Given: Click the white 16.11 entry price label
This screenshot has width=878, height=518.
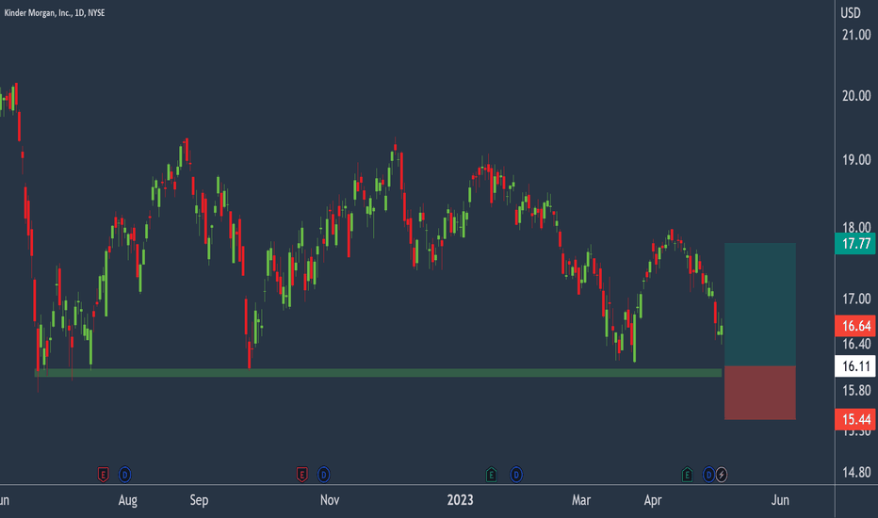Looking at the screenshot, I should pos(855,366).
